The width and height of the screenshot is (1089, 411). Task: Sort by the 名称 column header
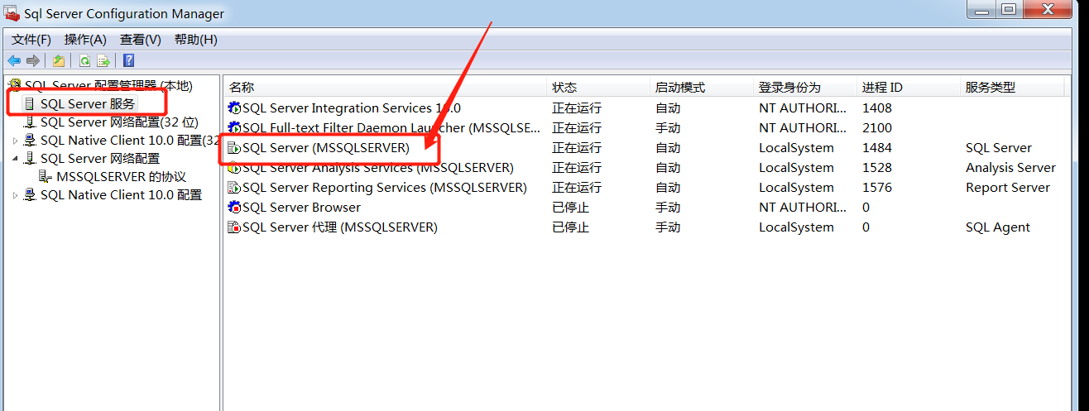[x=386, y=87]
